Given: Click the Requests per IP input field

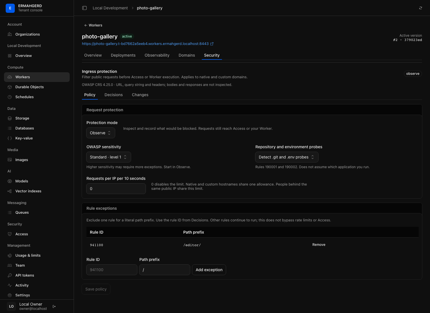Looking at the screenshot, I should pyautogui.click(x=116, y=189).
